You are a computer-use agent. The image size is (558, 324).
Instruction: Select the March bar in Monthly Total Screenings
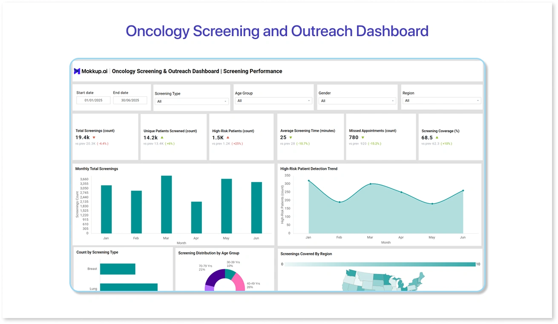click(166, 204)
